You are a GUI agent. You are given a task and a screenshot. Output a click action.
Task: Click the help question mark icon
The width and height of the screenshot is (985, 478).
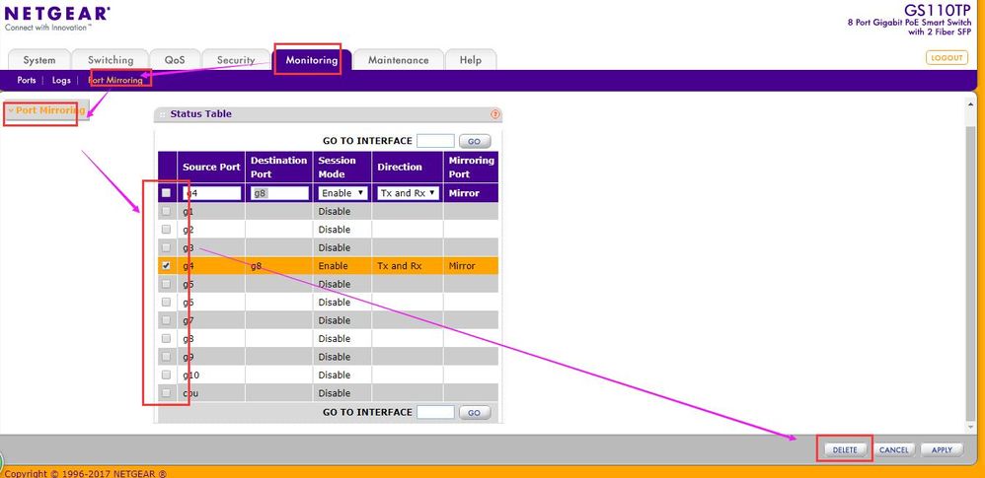click(x=495, y=114)
